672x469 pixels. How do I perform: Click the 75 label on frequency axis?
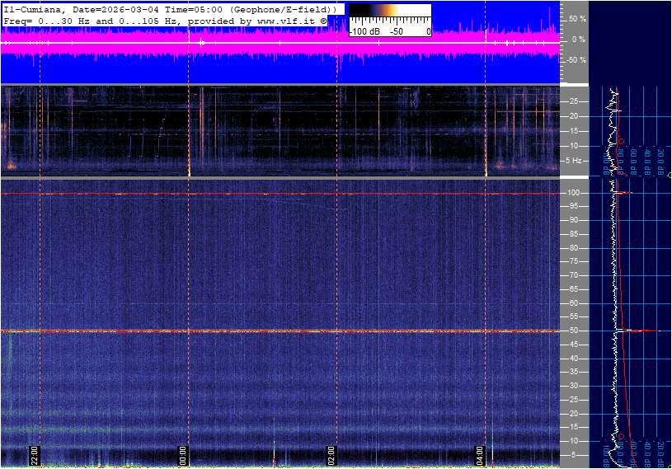point(576,261)
